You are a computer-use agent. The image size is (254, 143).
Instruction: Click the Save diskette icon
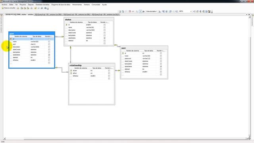click(x=38, y=8)
